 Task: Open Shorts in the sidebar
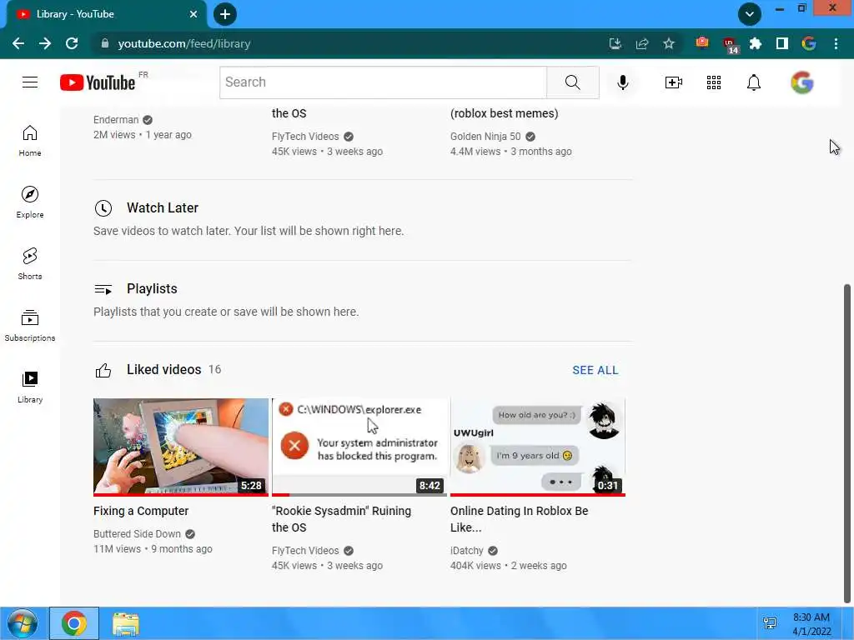point(30,264)
